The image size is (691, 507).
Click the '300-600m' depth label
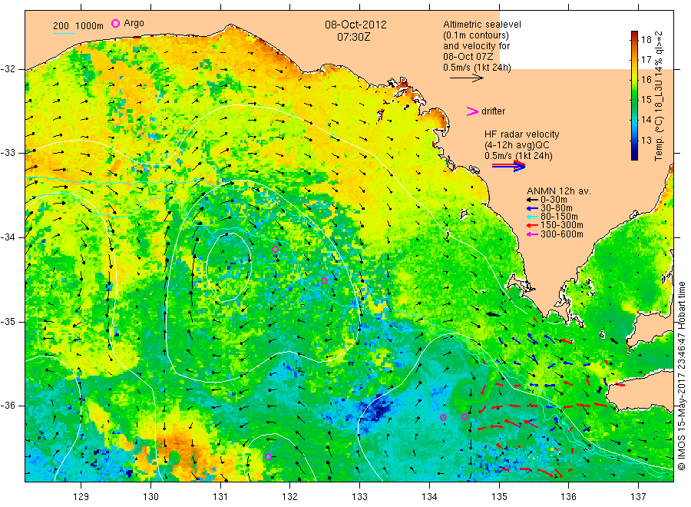562,234
